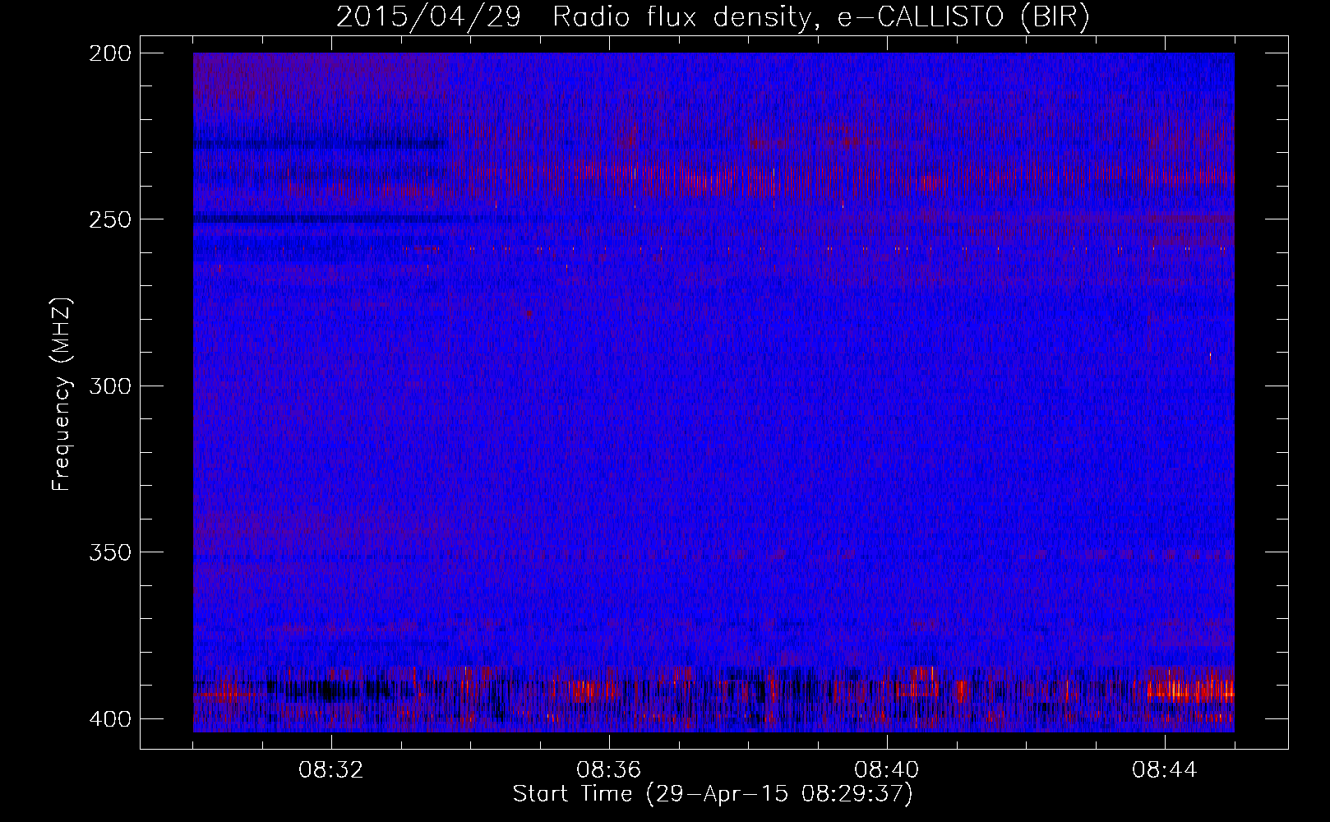The image size is (1330, 822).
Task: Click the 200 frequency tick label
Action: click(109, 53)
